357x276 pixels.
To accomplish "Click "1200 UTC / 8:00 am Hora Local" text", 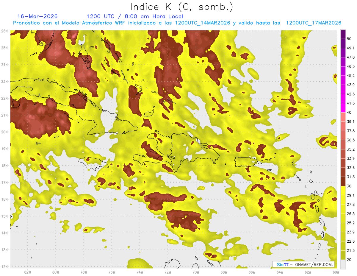I will [x=135, y=16].
